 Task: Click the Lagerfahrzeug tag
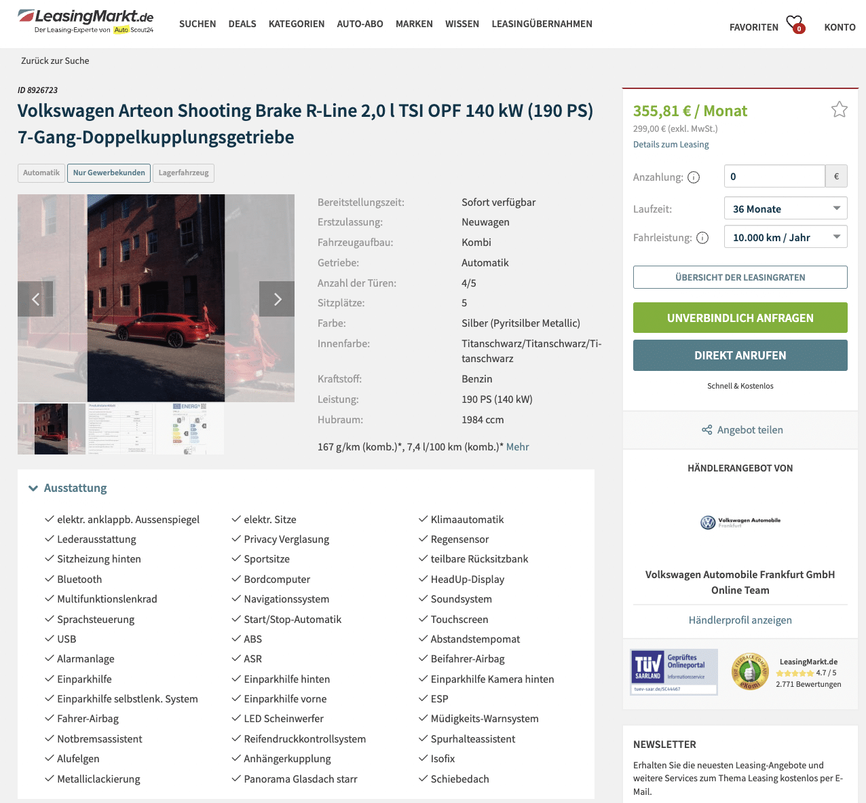tap(183, 173)
